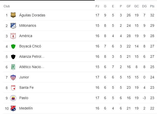Click the Pts column header
157x114 pixels.
pos(152,6)
